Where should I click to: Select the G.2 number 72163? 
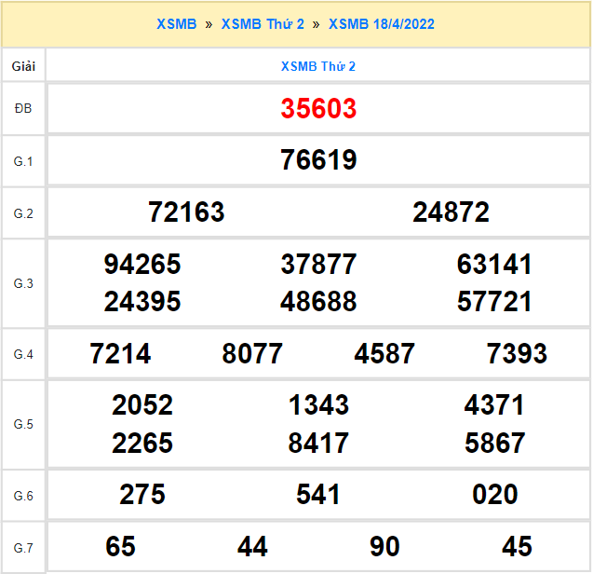[186, 212]
